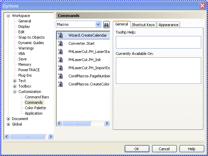This screenshot has height=156, width=208.
Task: Collapse the Workspace tree node
Action: 8,16
